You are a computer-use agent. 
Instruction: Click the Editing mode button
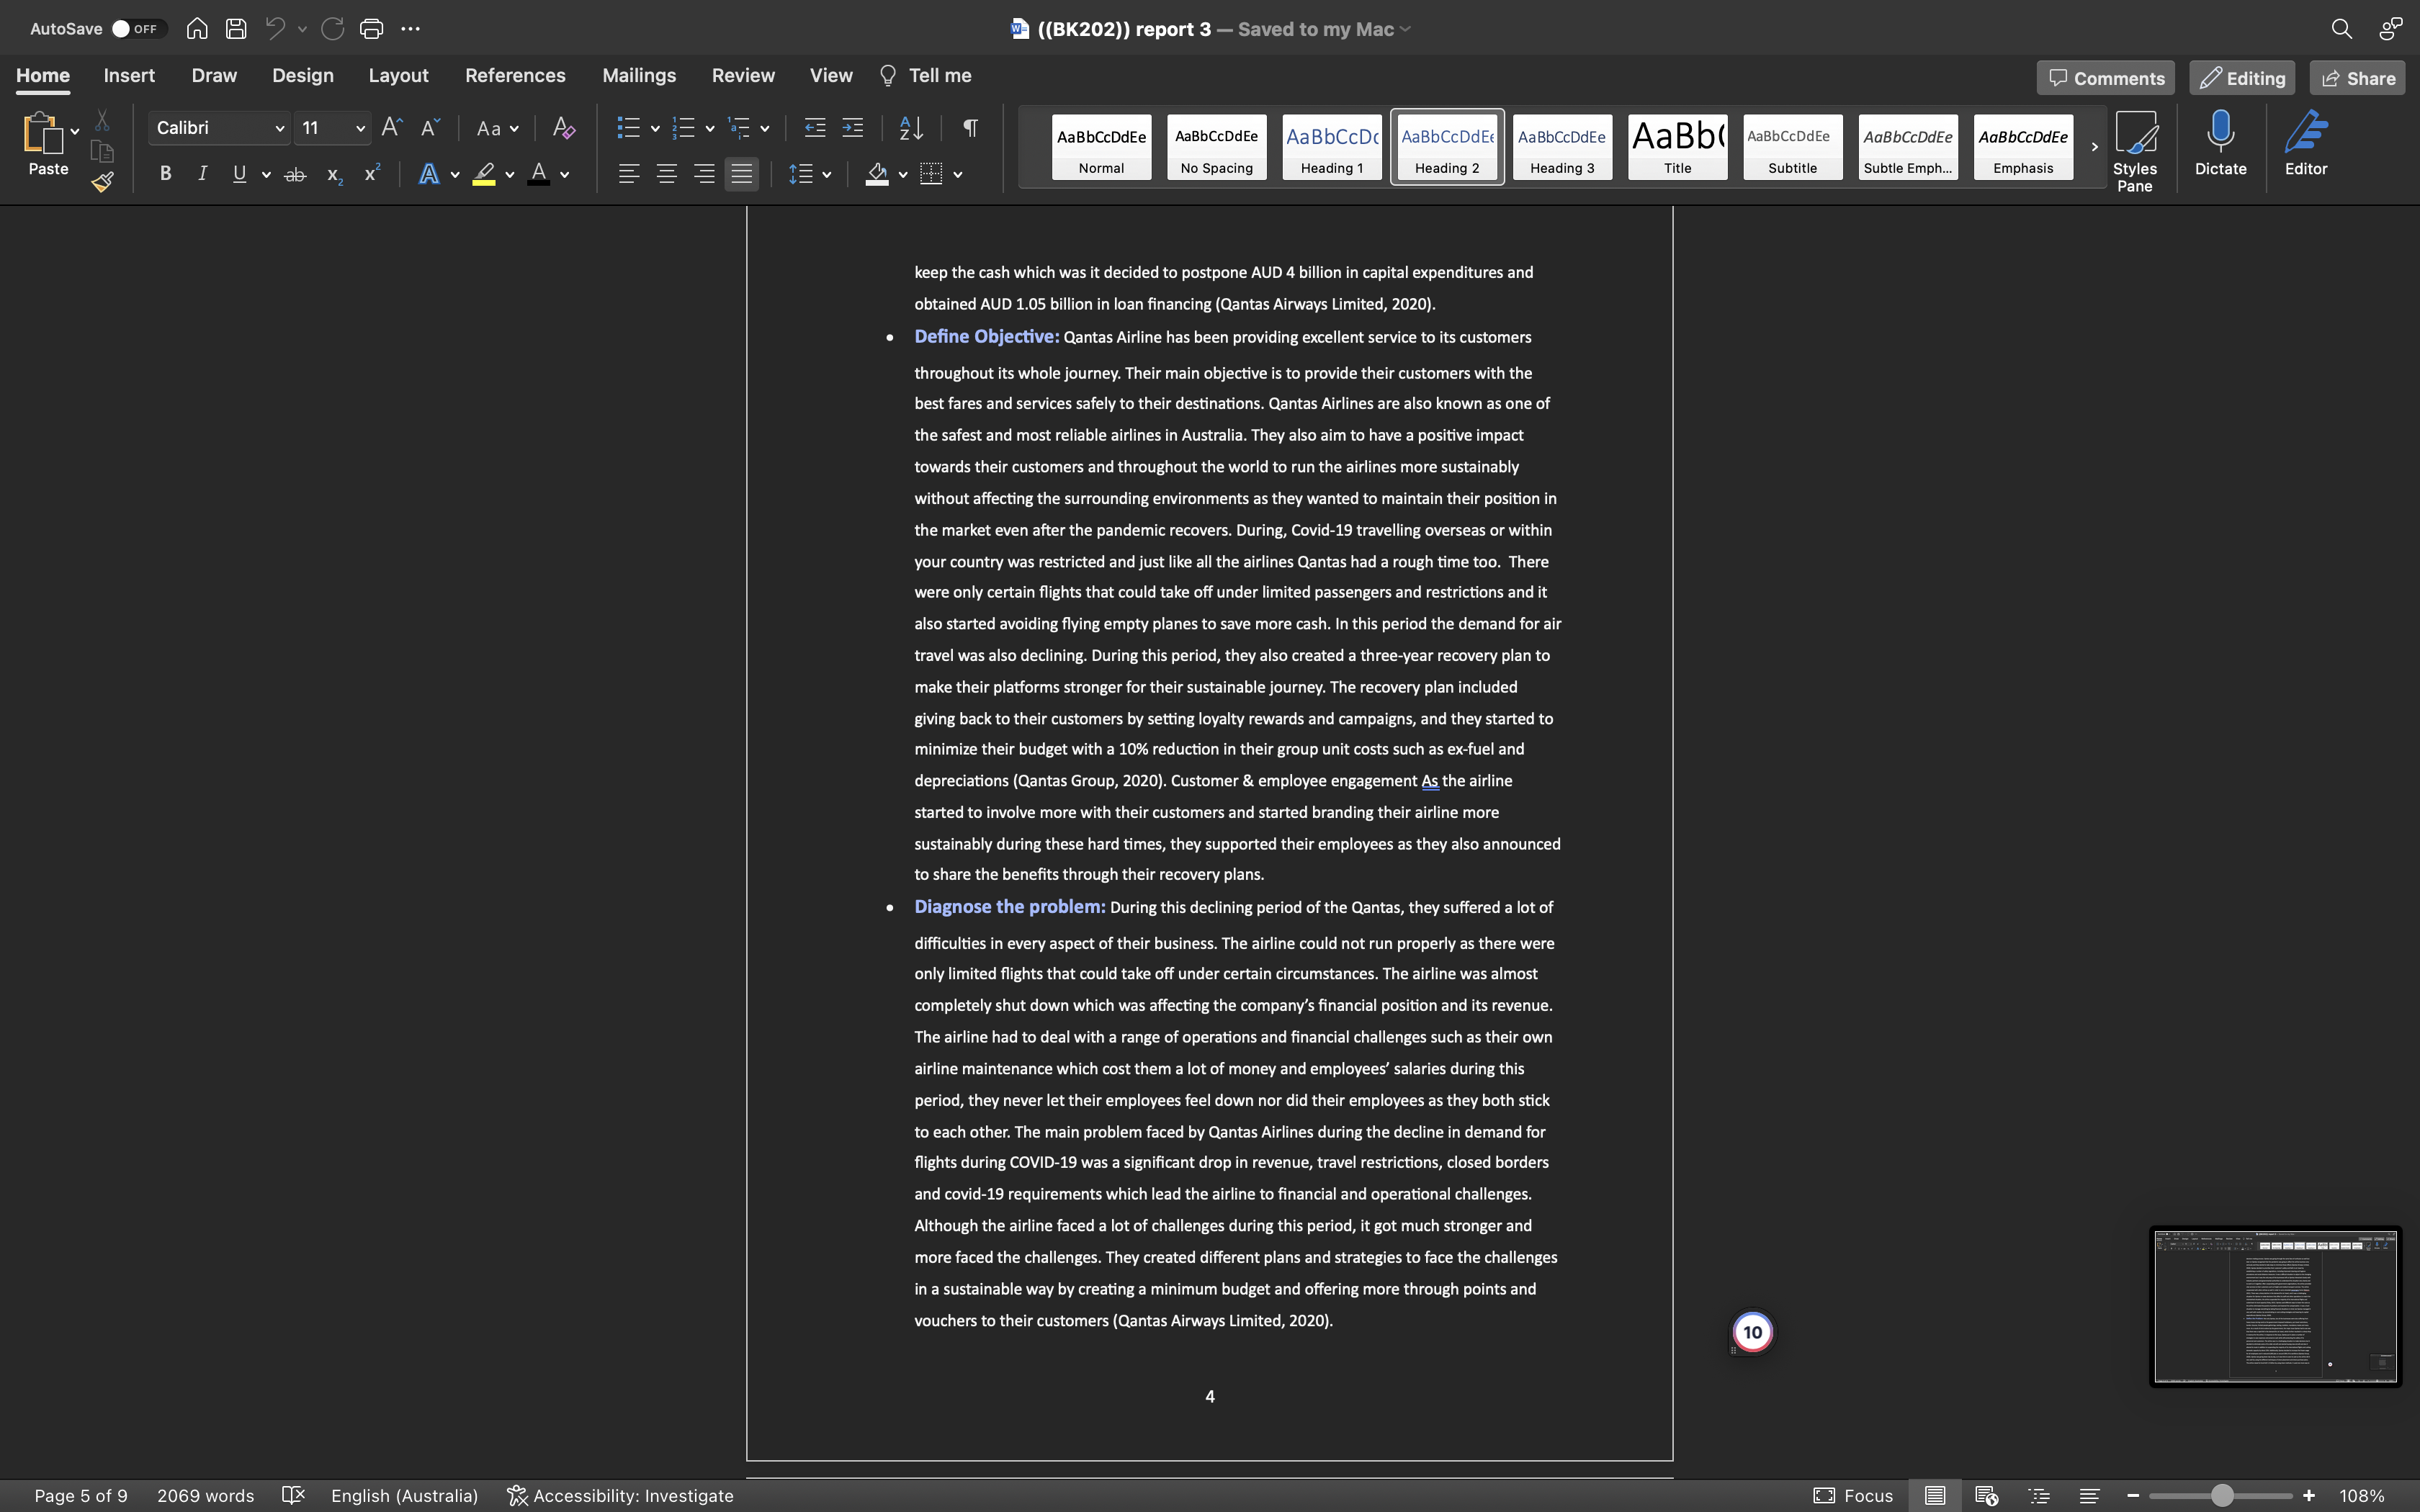pyautogui.click(x=2242, y=78)
